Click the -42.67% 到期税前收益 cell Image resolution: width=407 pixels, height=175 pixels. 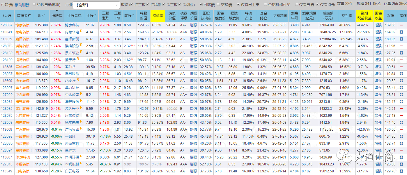point(364,130)
